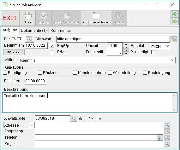Tick the % erledigt checkbox
Screen dimensions: 180x150
click(153, 52)
